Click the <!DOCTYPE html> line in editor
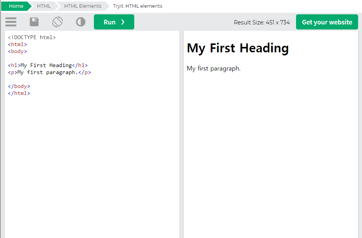This screenshot has width=362, height=238. click(x=32, y=37)
